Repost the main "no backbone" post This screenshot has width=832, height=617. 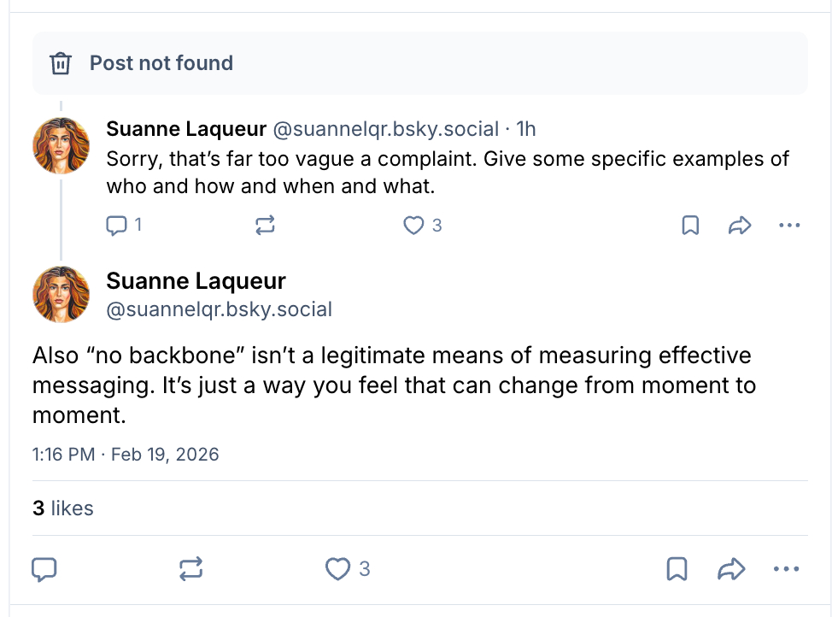coord(191,569)
